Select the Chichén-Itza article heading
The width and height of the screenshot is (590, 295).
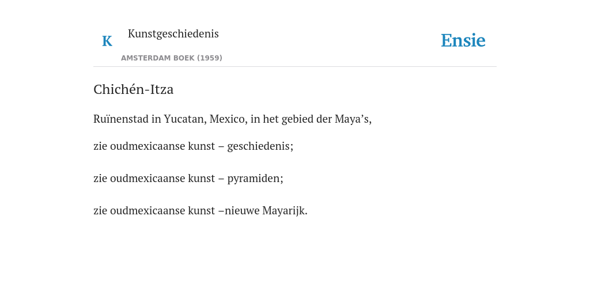(133, 89)
